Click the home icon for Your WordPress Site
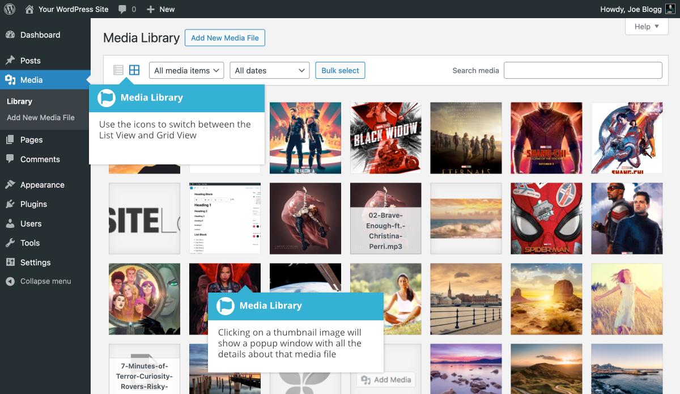The image size is (680, 394). [29, 9]
